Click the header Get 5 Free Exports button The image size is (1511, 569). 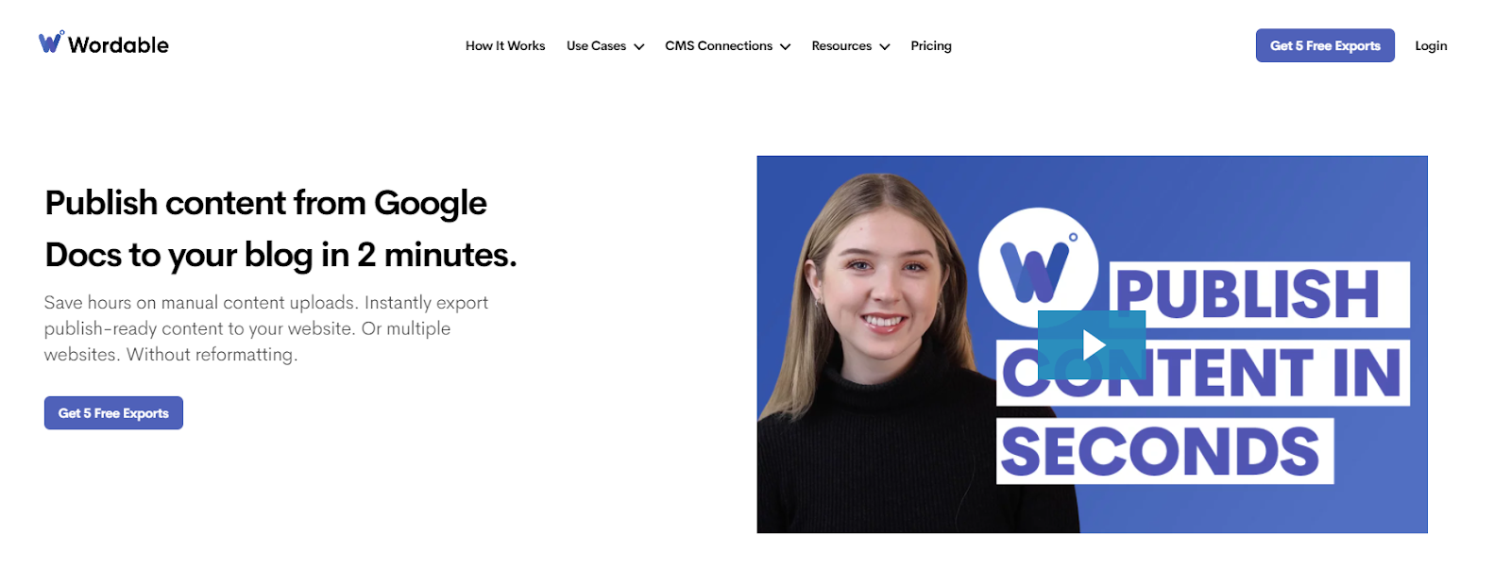tap(1325, 45)
